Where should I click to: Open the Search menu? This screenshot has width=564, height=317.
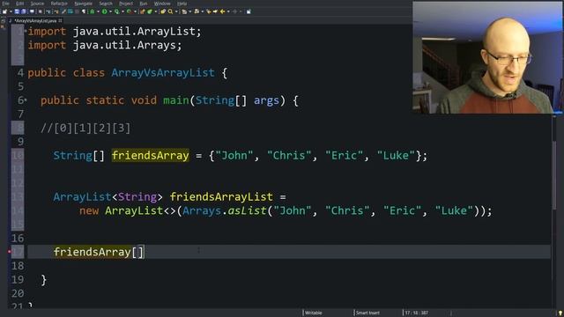tap(106, 4)
